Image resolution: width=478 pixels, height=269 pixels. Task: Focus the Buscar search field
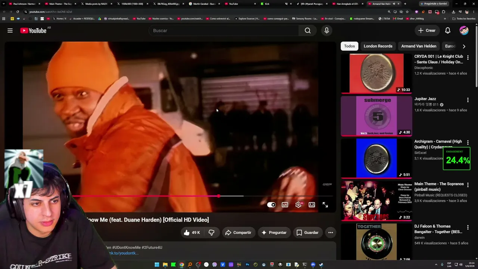point(224,31)
